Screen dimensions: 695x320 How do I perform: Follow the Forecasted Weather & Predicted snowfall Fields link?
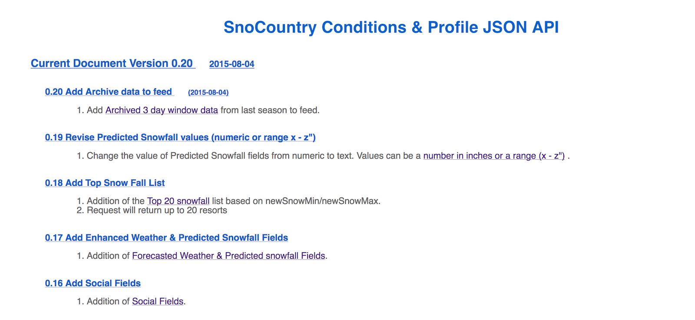point(228,256)
